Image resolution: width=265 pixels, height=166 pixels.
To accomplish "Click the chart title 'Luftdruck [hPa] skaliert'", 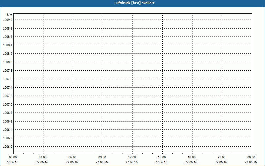I will (x=134, y=3).
